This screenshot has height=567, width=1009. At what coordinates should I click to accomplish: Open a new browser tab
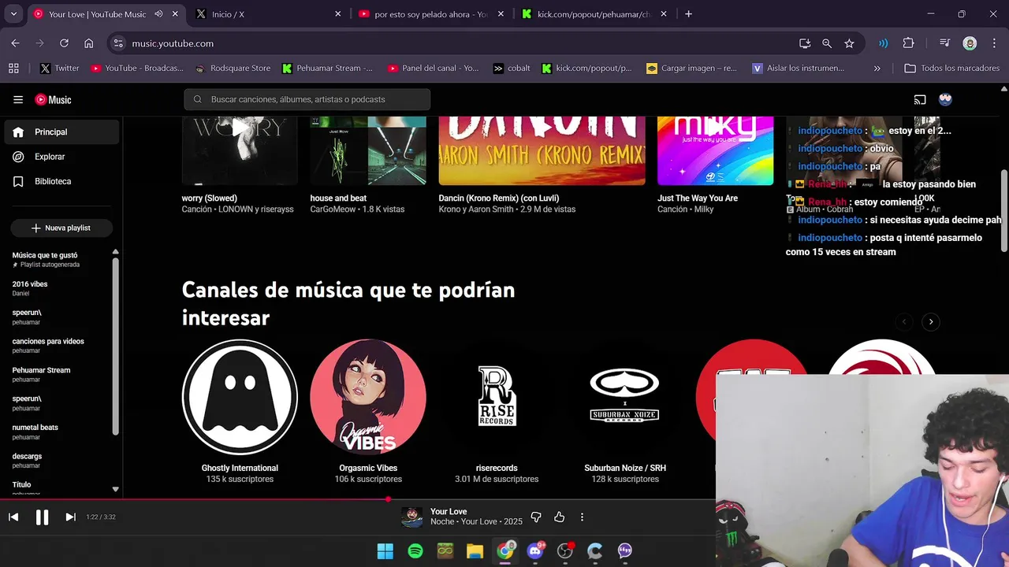pos(688,14)
